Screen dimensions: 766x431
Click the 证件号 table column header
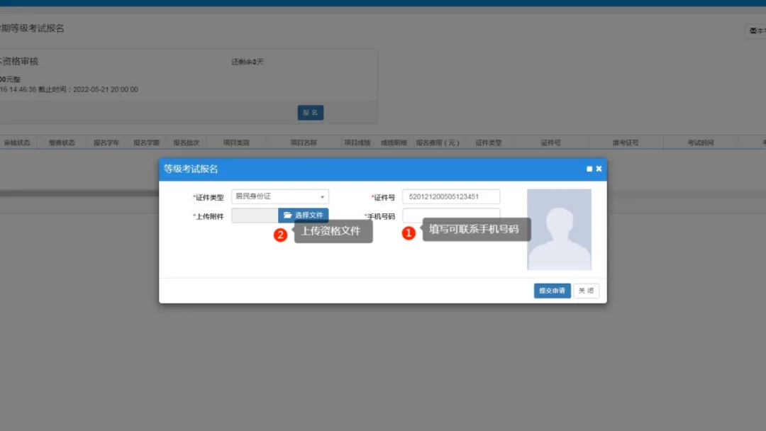[x=551, y=142]
